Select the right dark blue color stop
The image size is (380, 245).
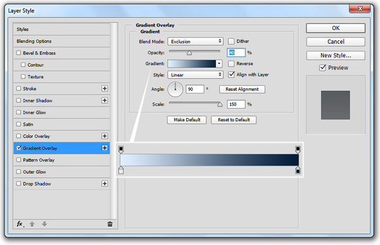(298, 170)
